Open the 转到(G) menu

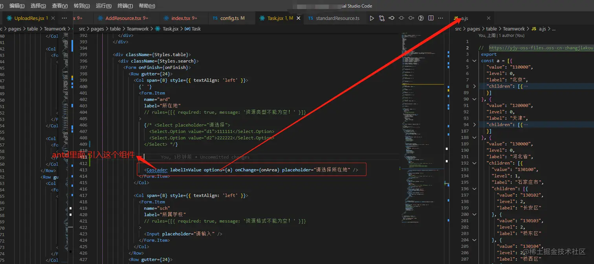tap(82, 6)
